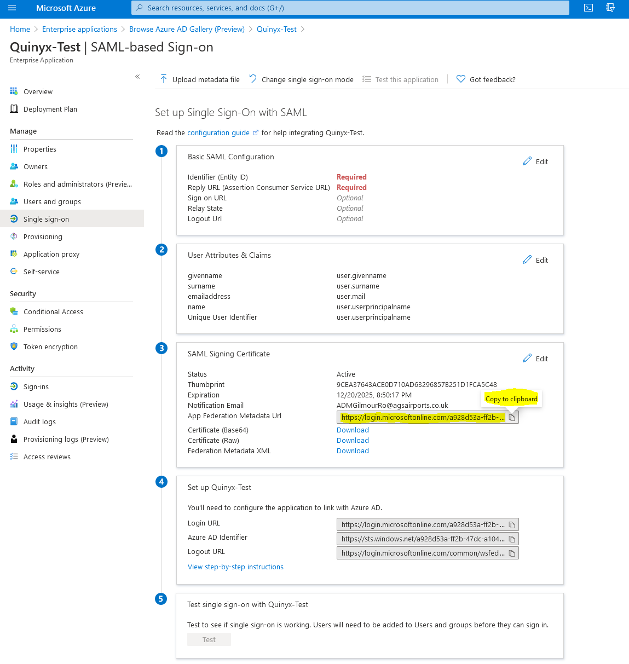Download the Federation Metadata XML
The width and height of the screenshot is (629, 664).
click(x=353, y=451)
